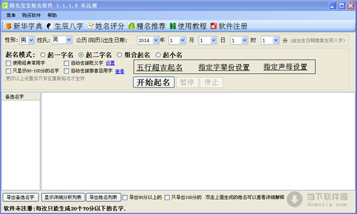Screen dimensions: 357x214
Task: Click the 备选名字 column header
Action: 19,97
